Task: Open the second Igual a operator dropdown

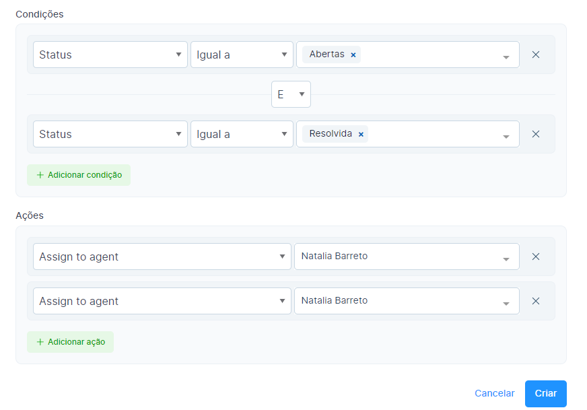Action: pos(242,134)
